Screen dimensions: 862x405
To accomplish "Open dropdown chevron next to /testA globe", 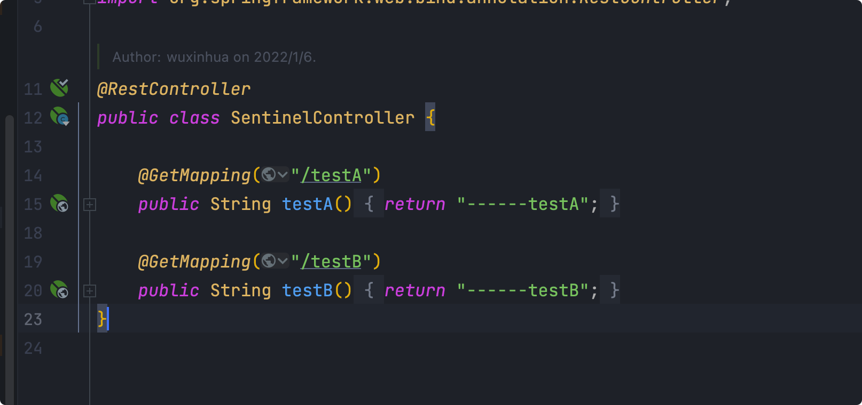I will coord(283,174).
